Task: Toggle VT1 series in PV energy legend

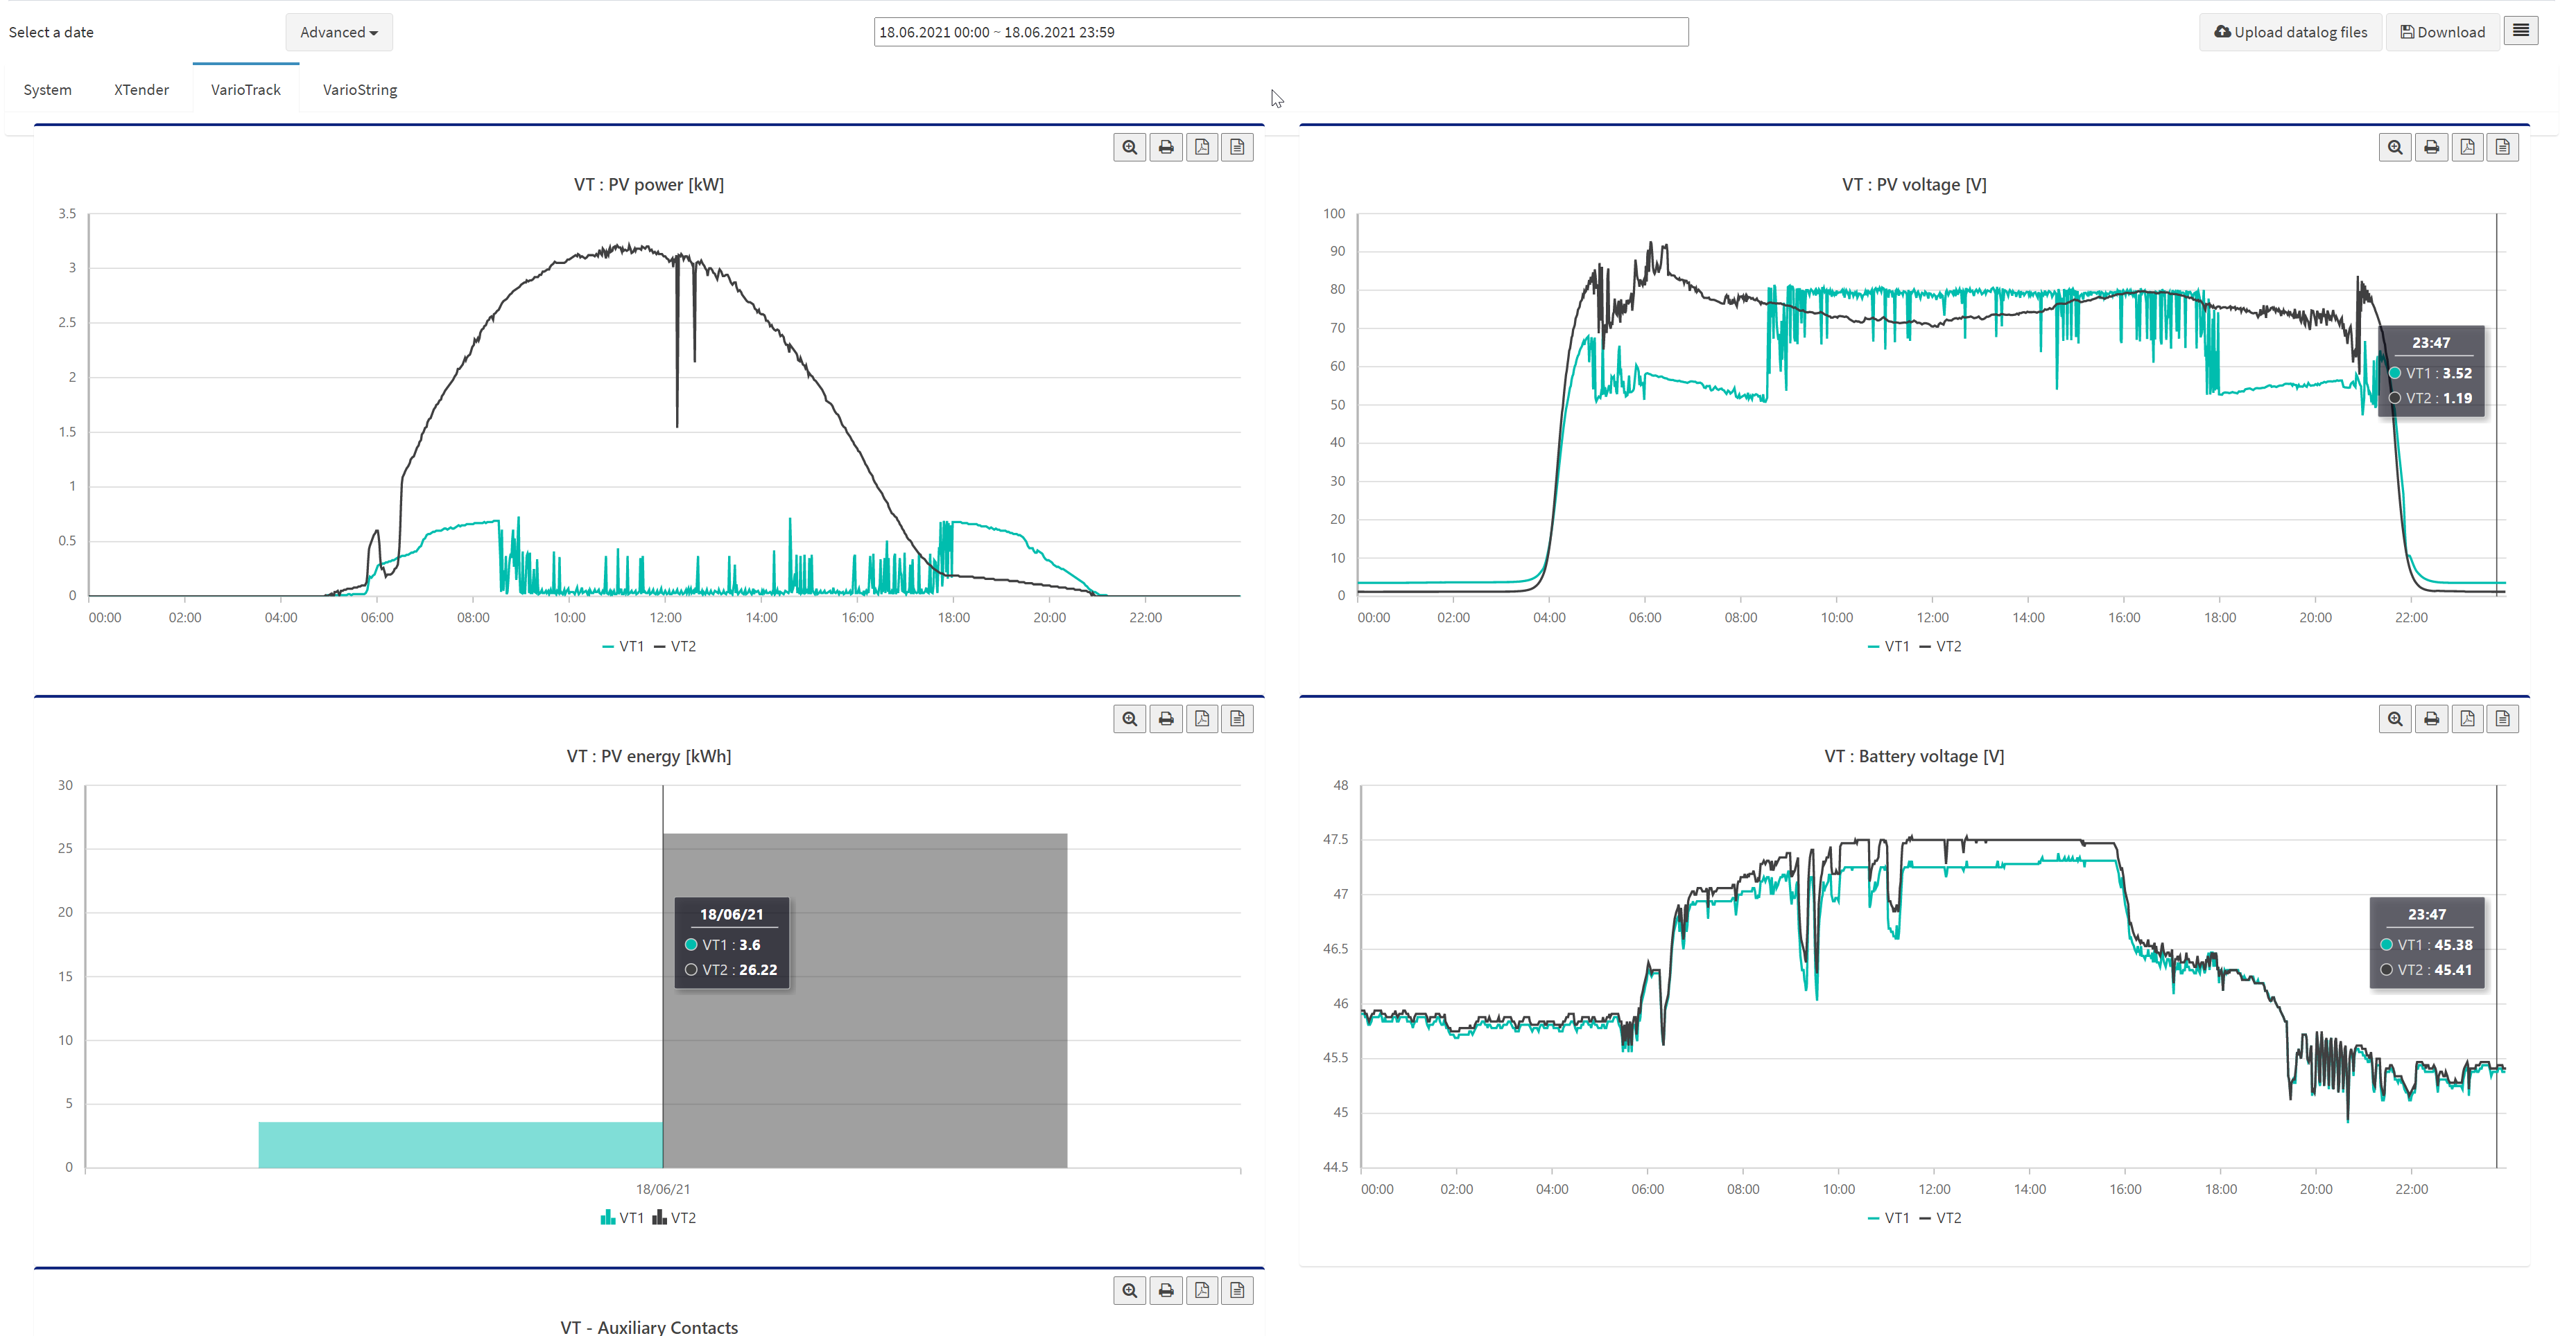Action: (x=622, y=1218)
